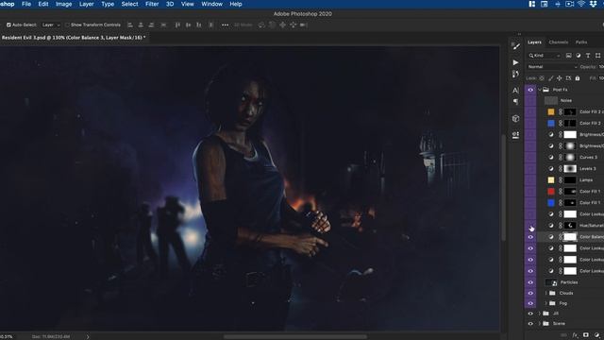Align right edges icon in options bar
The width and height of the screenshot is (604, 340).
coord(151,25)
